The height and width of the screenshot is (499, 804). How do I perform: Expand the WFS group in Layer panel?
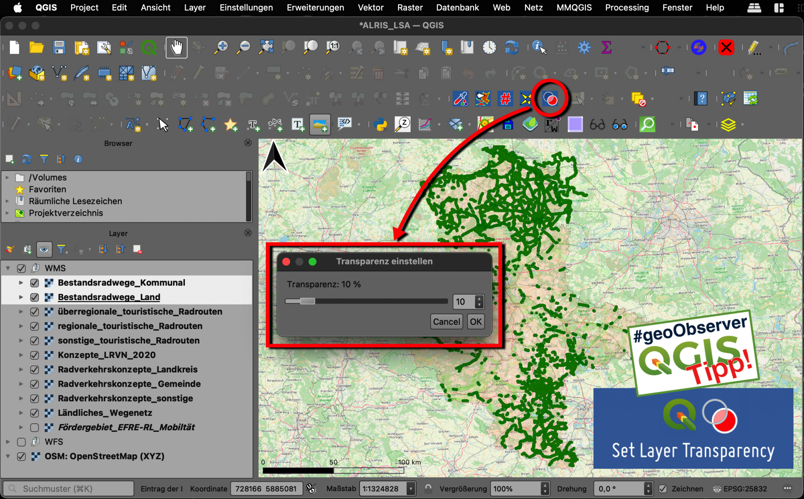(x=7, y=442)
